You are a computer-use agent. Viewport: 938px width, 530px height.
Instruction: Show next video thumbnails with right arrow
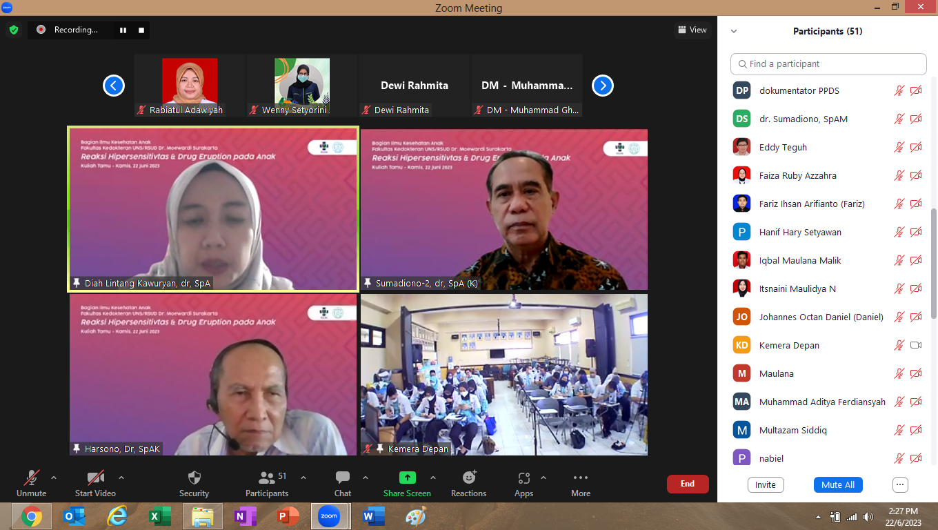click(x=603, y=86)
